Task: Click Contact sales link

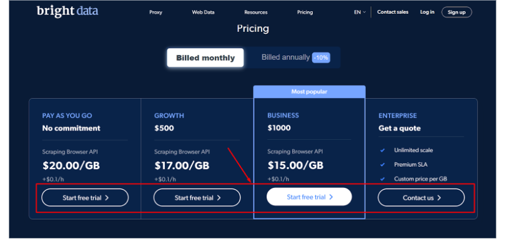Action: [393, 12]
